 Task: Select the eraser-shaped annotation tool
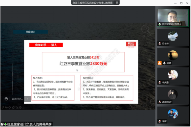tap(10, 107)
